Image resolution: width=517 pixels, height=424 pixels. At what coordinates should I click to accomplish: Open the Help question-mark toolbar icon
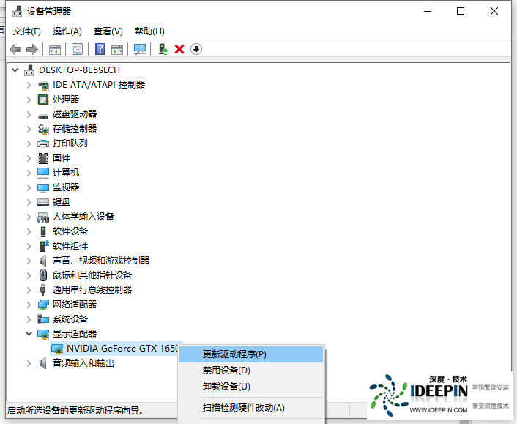pos(100,49)
